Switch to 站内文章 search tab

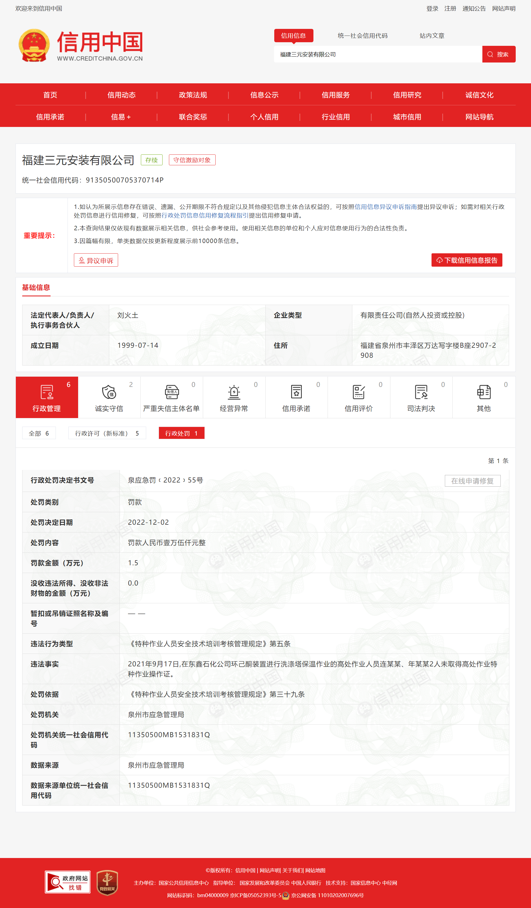(432, 36)
